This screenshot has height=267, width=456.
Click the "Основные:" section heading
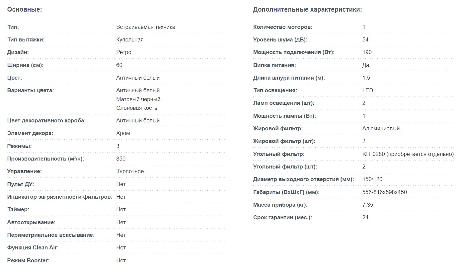pyautogui.click(x=25, y=10)
